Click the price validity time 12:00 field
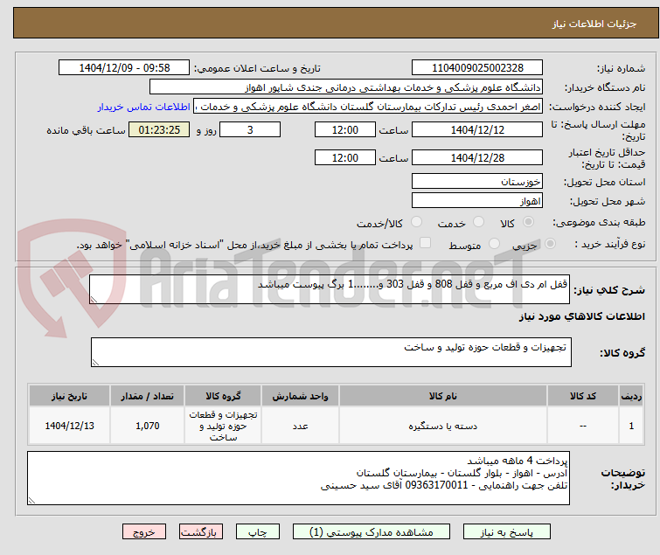The width and height of the screenshot is (660, 555). click(x=345, y=157)
